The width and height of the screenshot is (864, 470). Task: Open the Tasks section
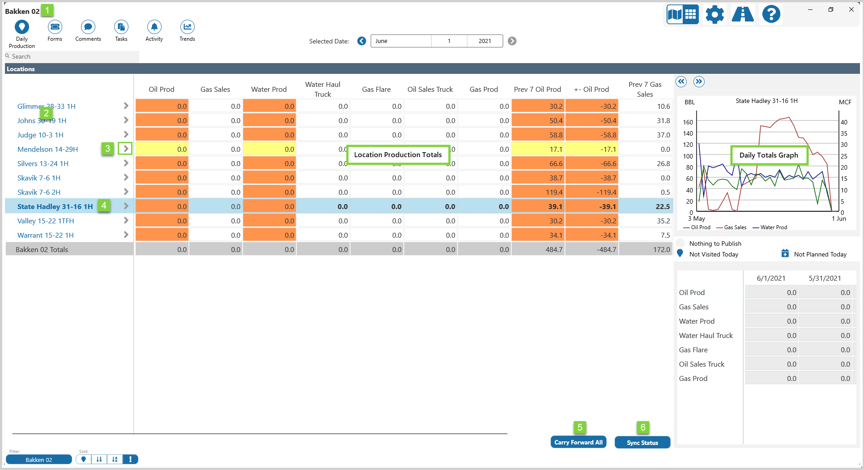coord(121,27)
